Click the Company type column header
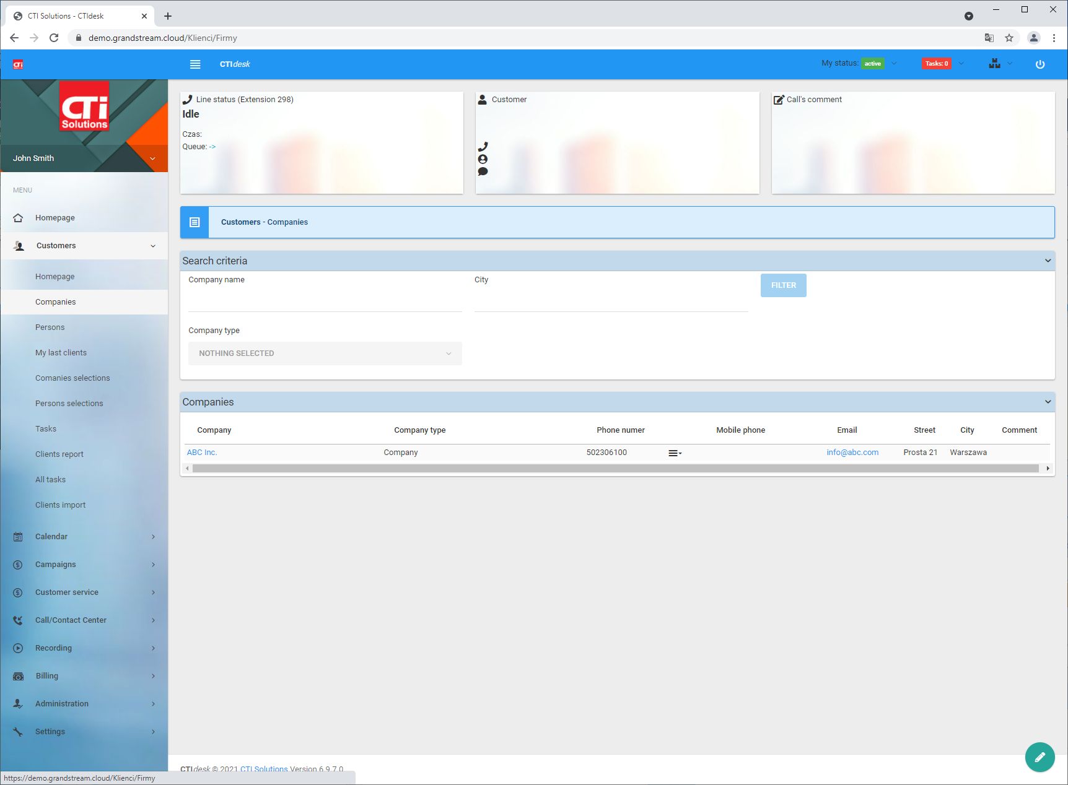This screenshot has width=1068, height=785. point(420,430)
